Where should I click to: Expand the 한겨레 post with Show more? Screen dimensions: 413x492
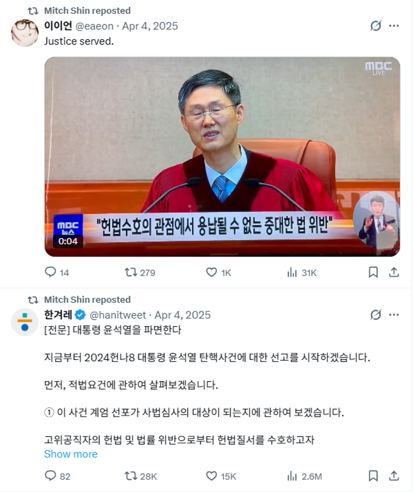(x=71, y=454)
